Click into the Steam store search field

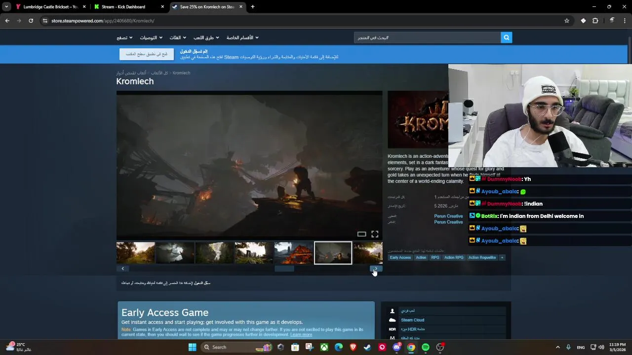tap(427, 37)
